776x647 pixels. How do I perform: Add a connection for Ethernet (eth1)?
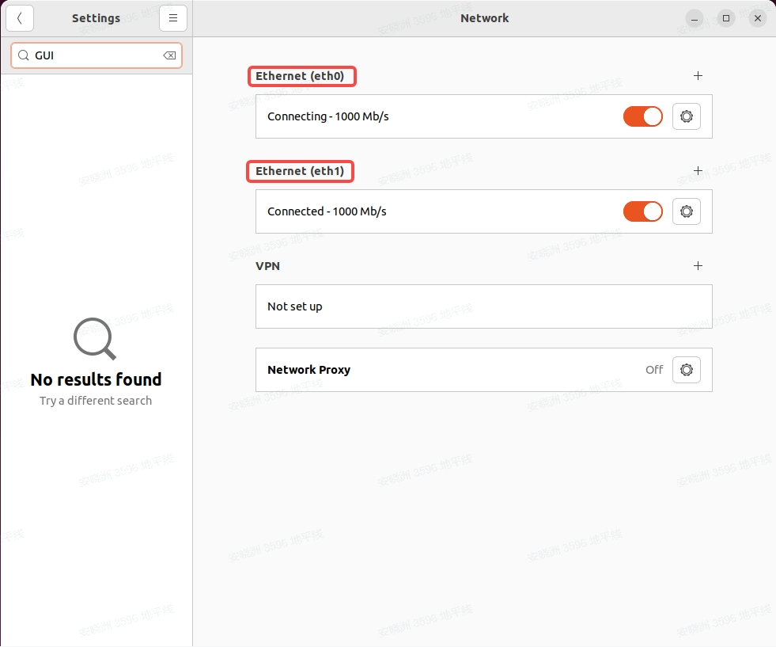pos(698,171)
